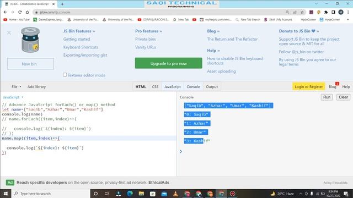
Task: Close the JS Bin welcome panel
Action: [9, 33]
